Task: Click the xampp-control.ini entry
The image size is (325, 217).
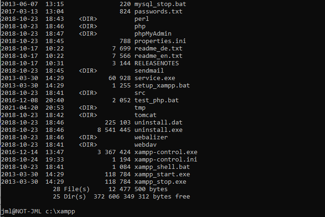Action: click(166, 160)
